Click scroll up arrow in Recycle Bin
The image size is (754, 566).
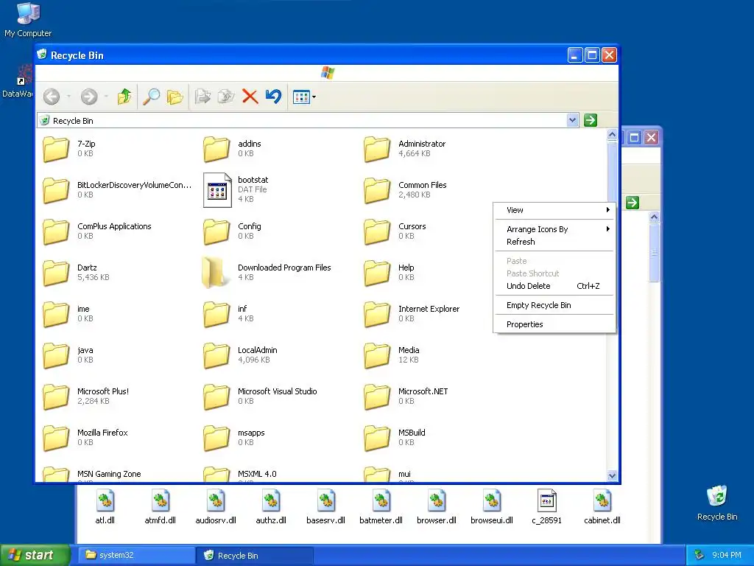(612, 136)
